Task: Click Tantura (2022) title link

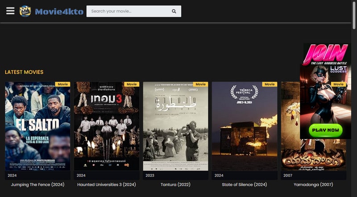Action: pyautogui.click(x=175, y=185)
